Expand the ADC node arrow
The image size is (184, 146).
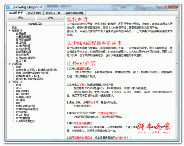(x=13, y=103)
